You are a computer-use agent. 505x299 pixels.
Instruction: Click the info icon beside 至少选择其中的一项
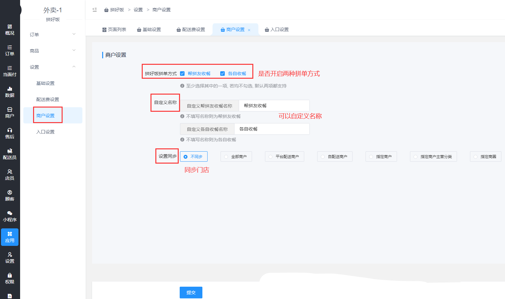point(182,86)
